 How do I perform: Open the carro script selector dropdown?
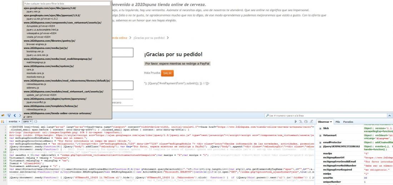point(27,122)
